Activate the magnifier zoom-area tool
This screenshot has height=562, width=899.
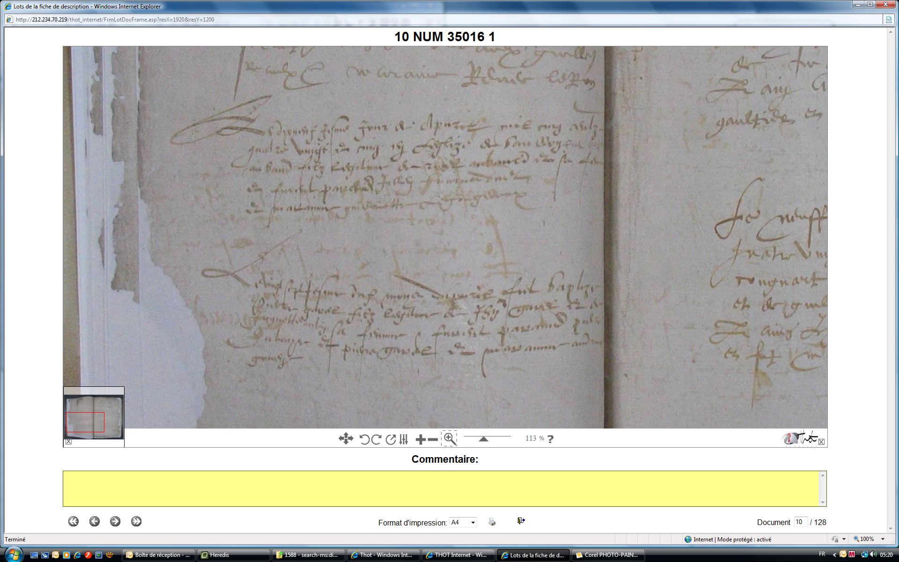(x=449, y=439)
